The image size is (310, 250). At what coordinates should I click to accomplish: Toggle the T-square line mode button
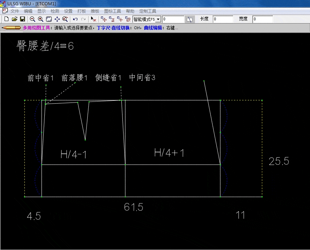click(x=190, y=19)
